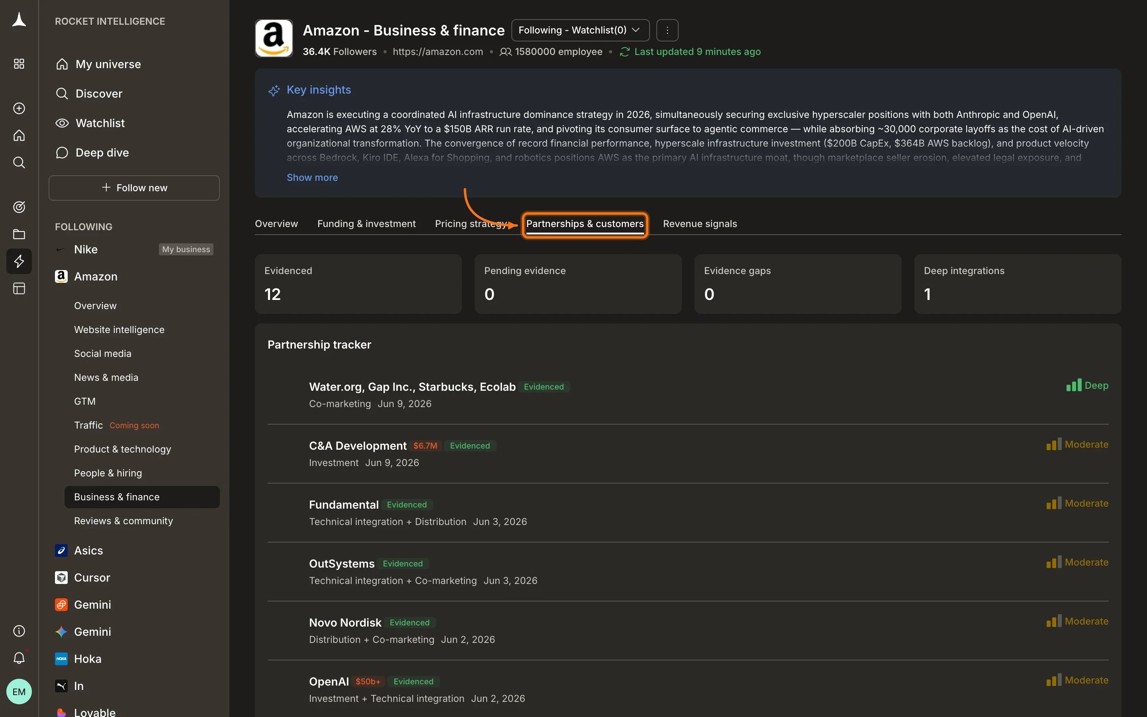This screenshot has height=717, width=1147.
Task: Expand the Following - Watchlist(0) dropdown
Action: [580, 30]
